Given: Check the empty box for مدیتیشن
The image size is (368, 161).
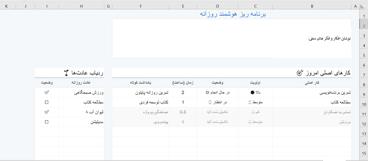Looking at the screenshot, I should (x=46, y=122).
